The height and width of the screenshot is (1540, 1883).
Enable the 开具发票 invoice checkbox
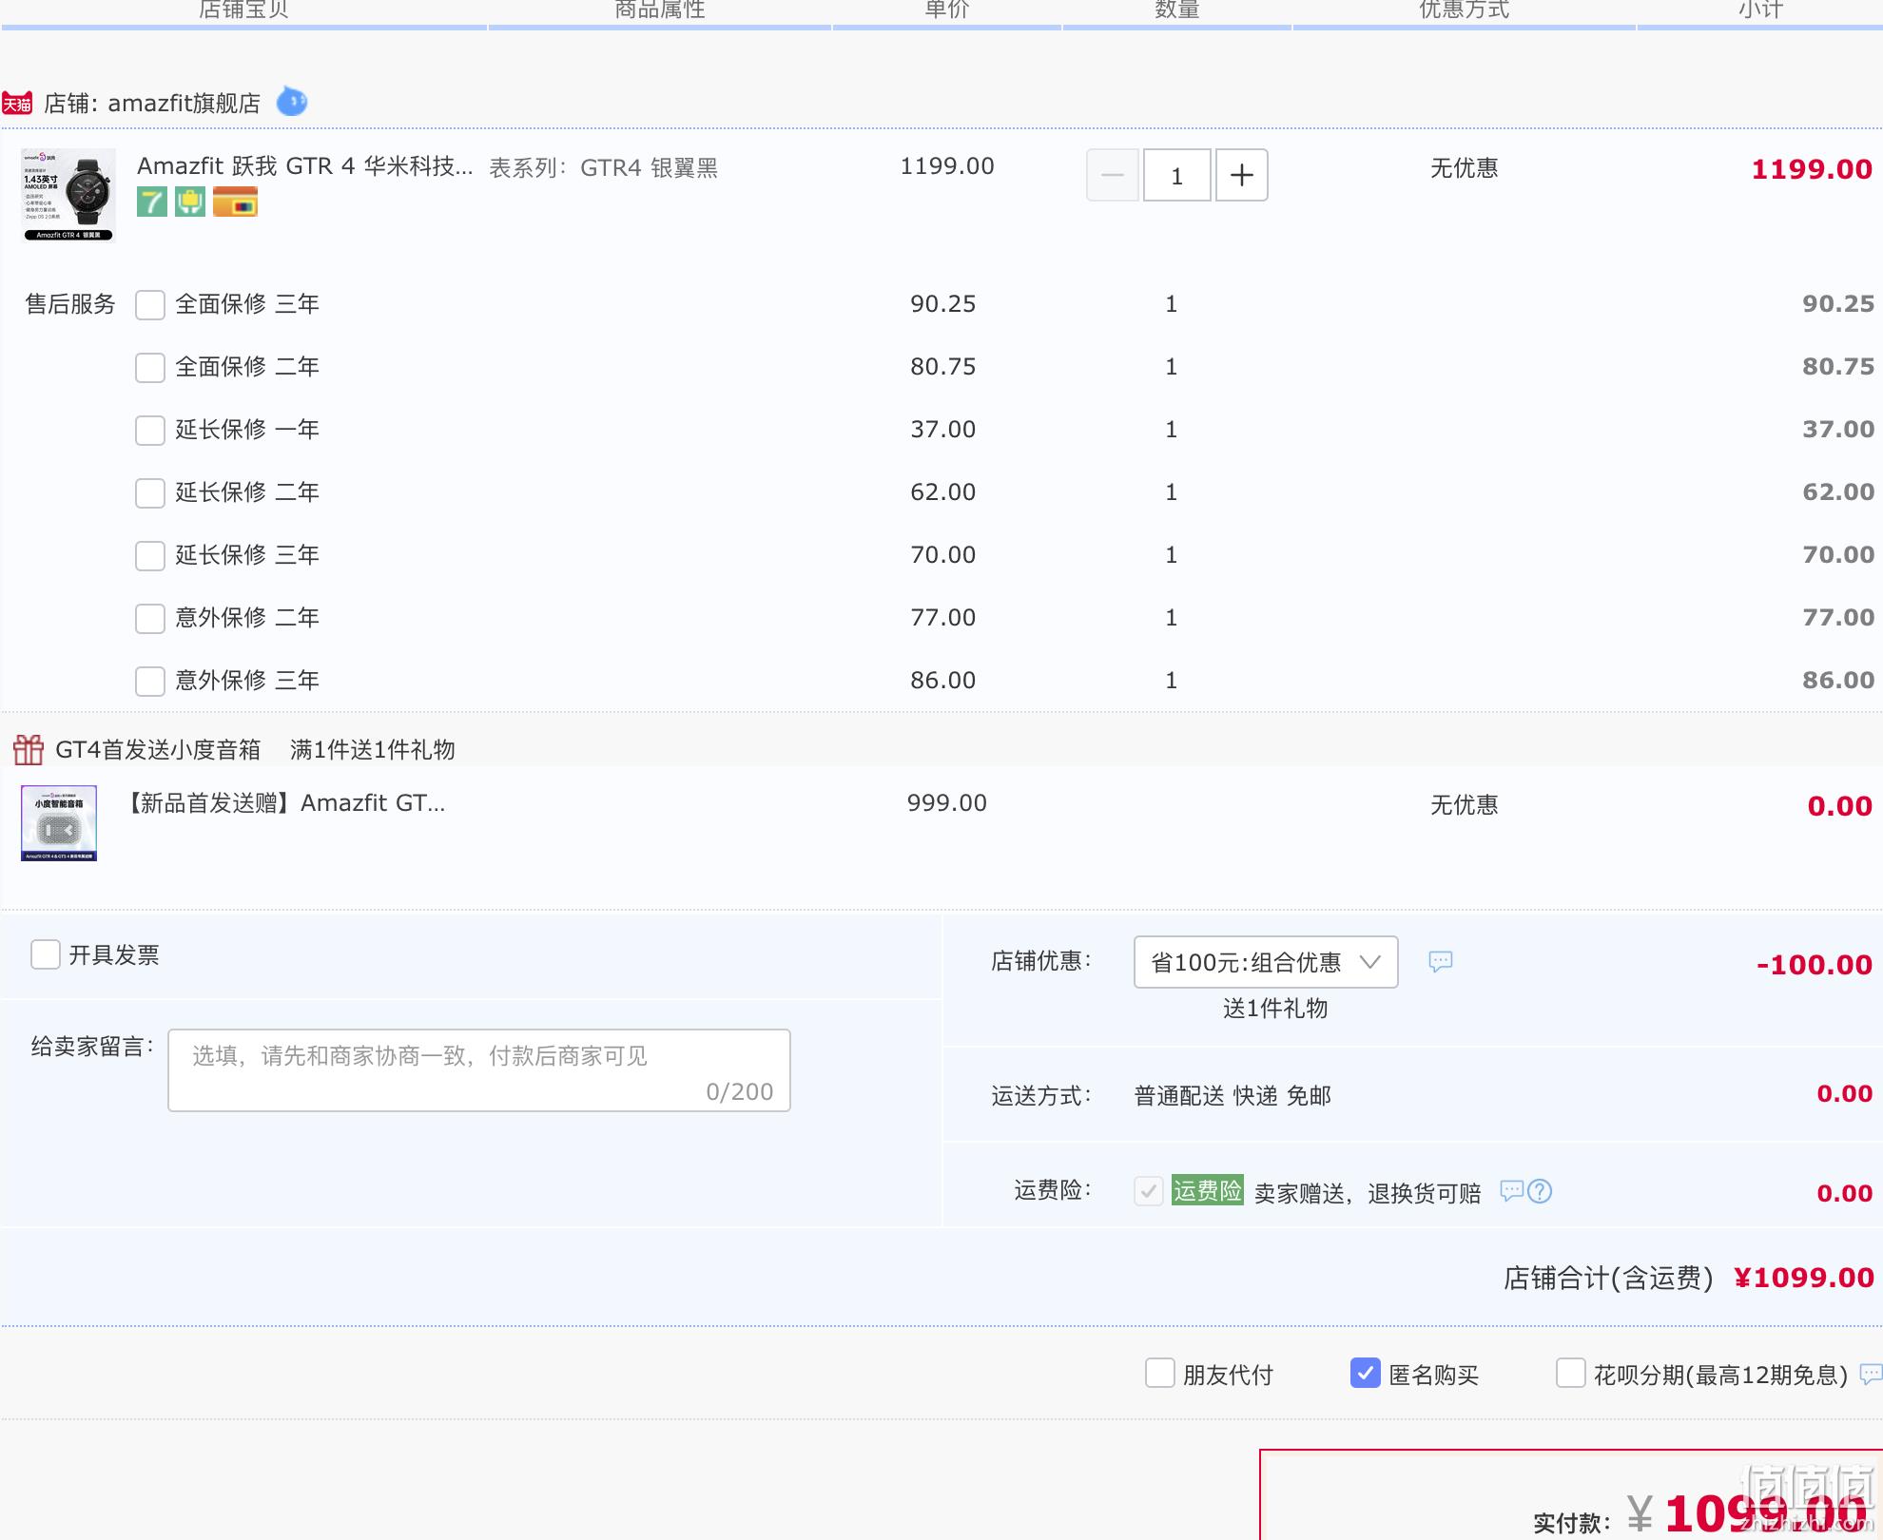46,954
